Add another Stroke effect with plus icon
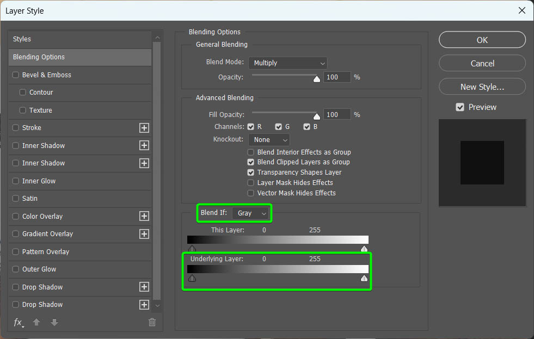534x339 pixels. click(144, 128)
